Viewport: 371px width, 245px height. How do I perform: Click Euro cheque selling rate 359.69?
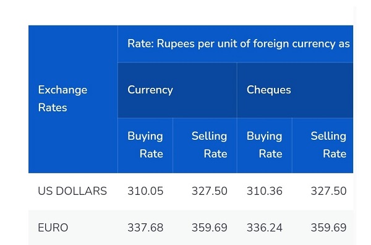[x=329, y=228]
